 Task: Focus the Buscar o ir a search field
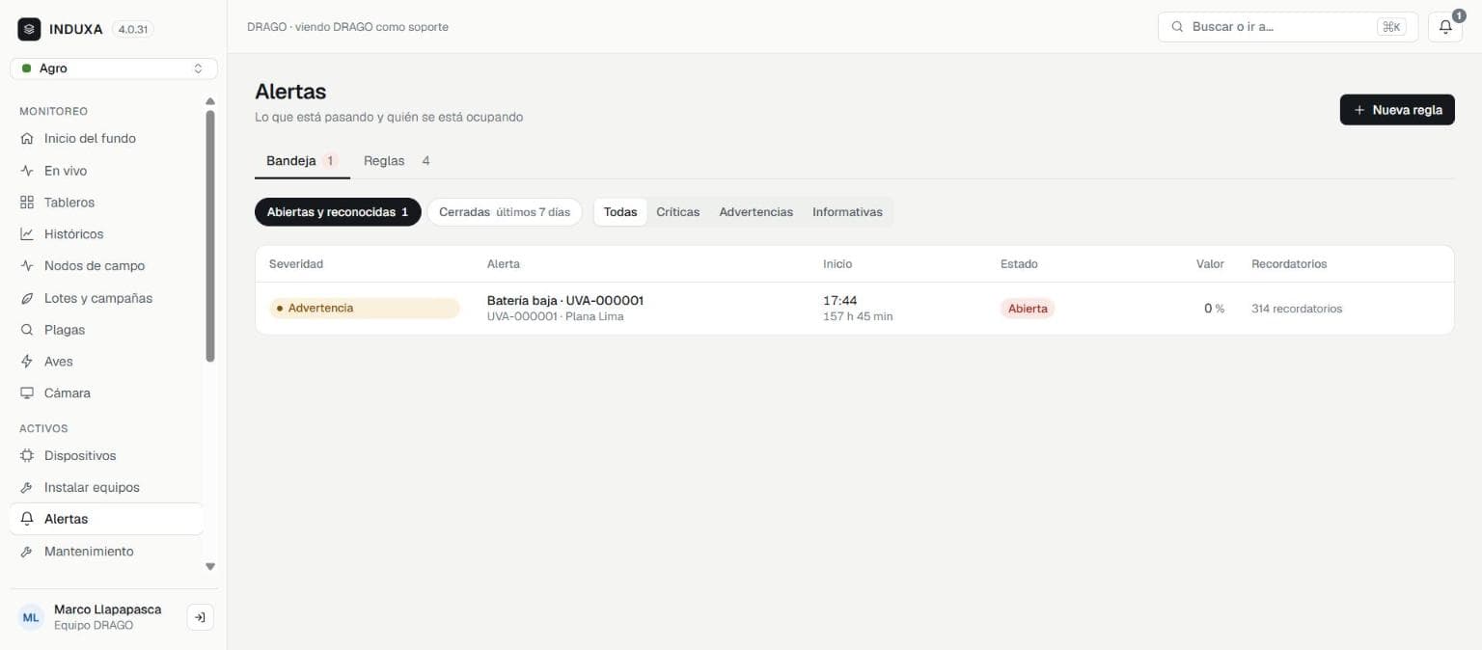click(x=1288, y=27)
